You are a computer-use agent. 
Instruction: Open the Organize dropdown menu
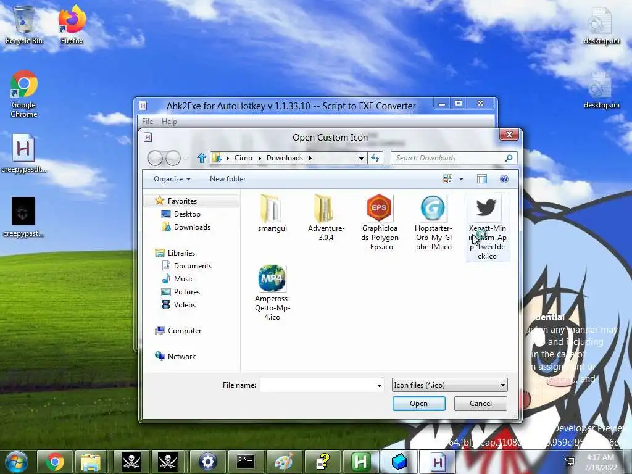pos(172,179)
